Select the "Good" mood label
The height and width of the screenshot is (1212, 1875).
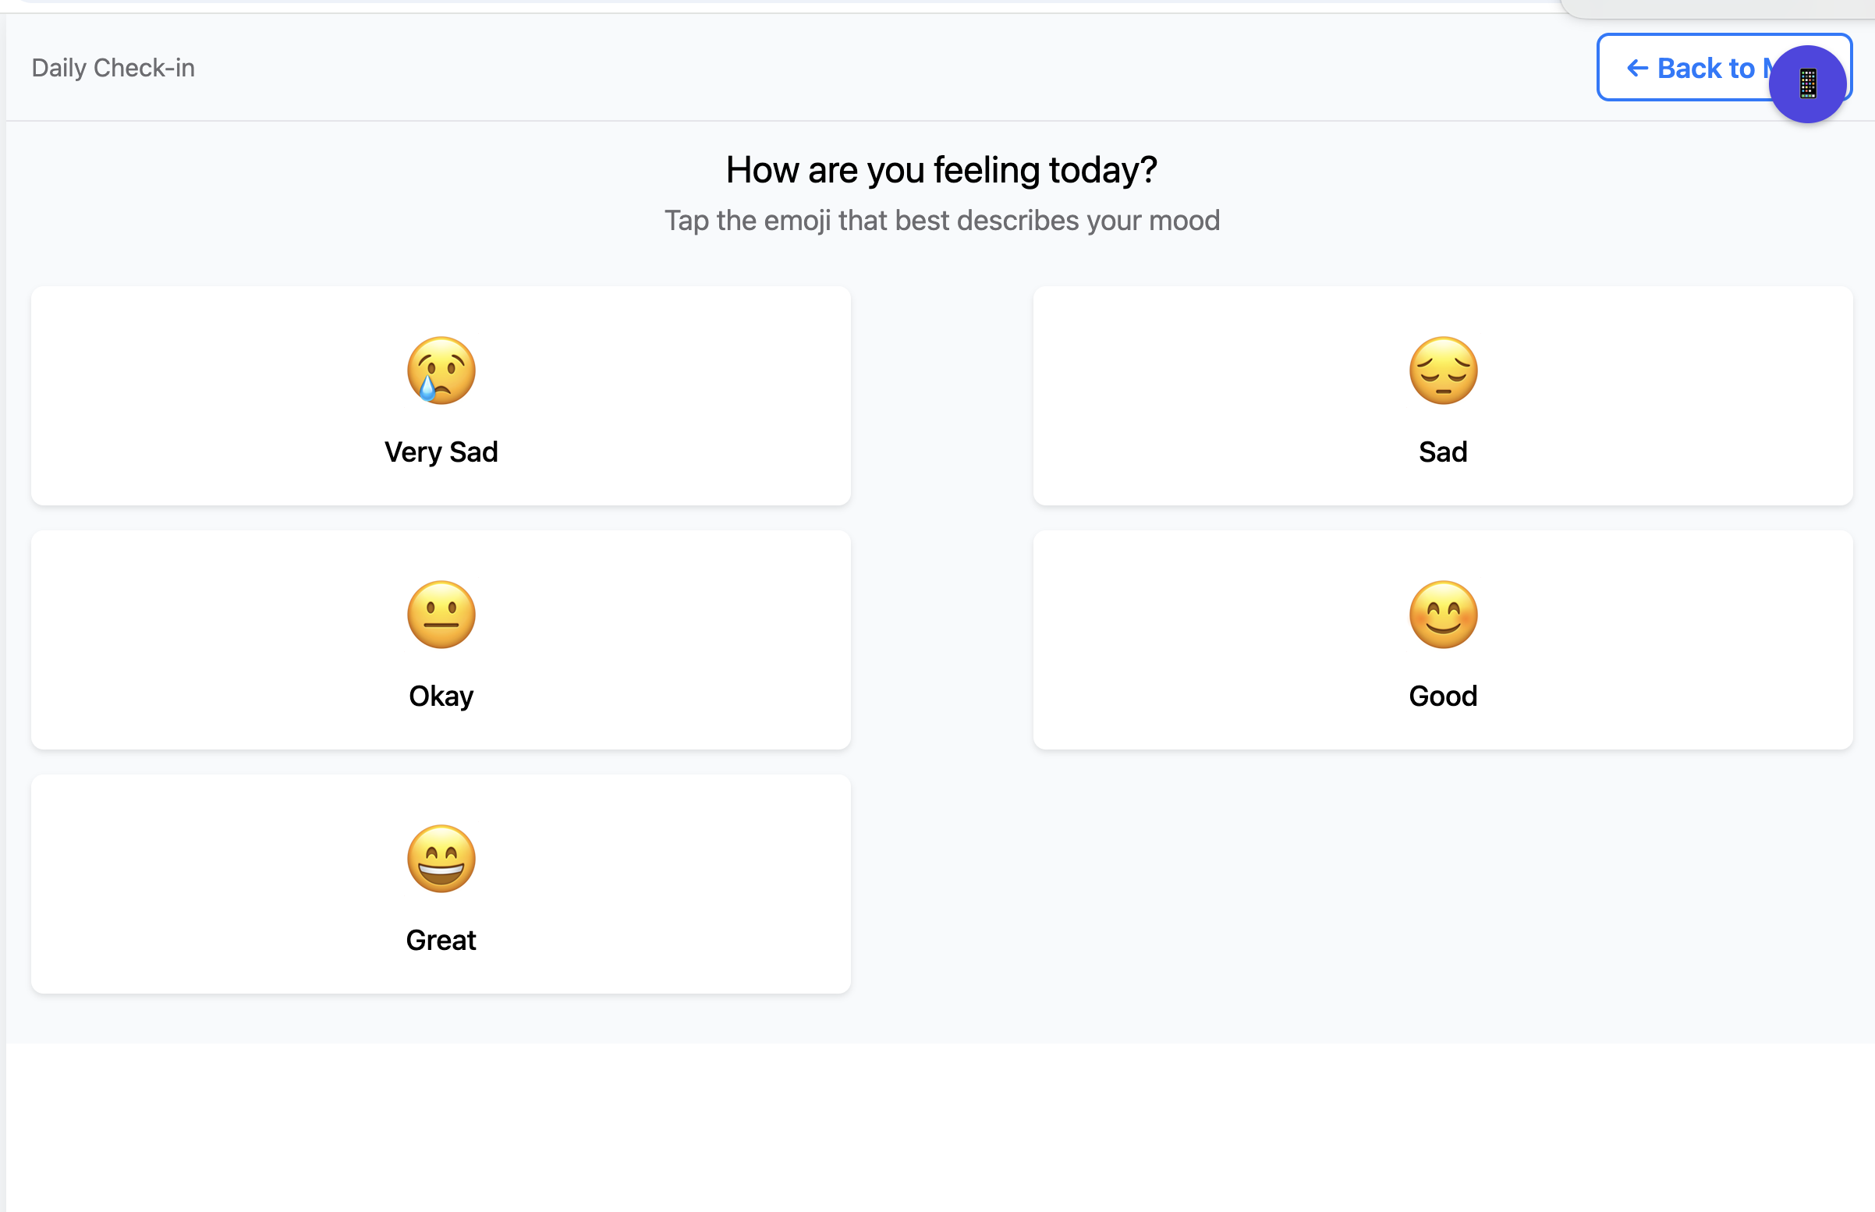pos(1443,696)
